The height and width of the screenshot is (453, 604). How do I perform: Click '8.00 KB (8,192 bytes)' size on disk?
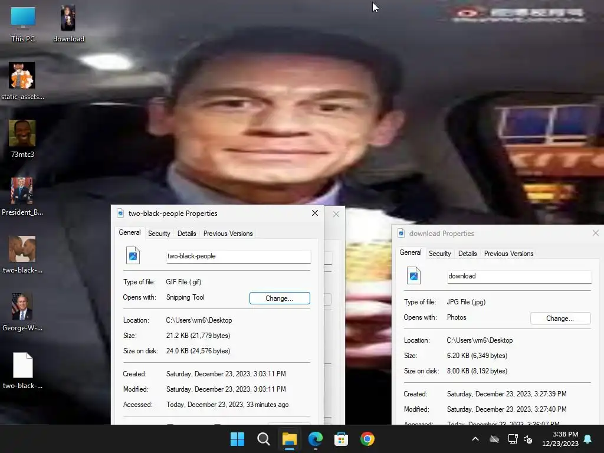[477, 371]
